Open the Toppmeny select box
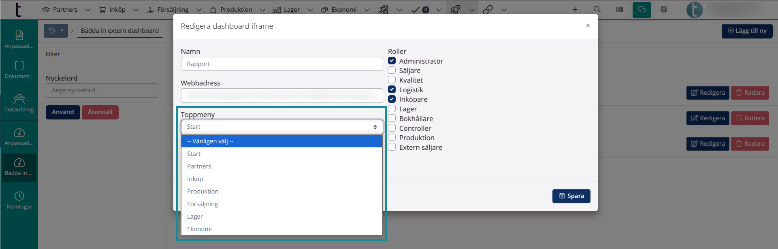Viewport: 778px width, 249px height. coord(281,127)
